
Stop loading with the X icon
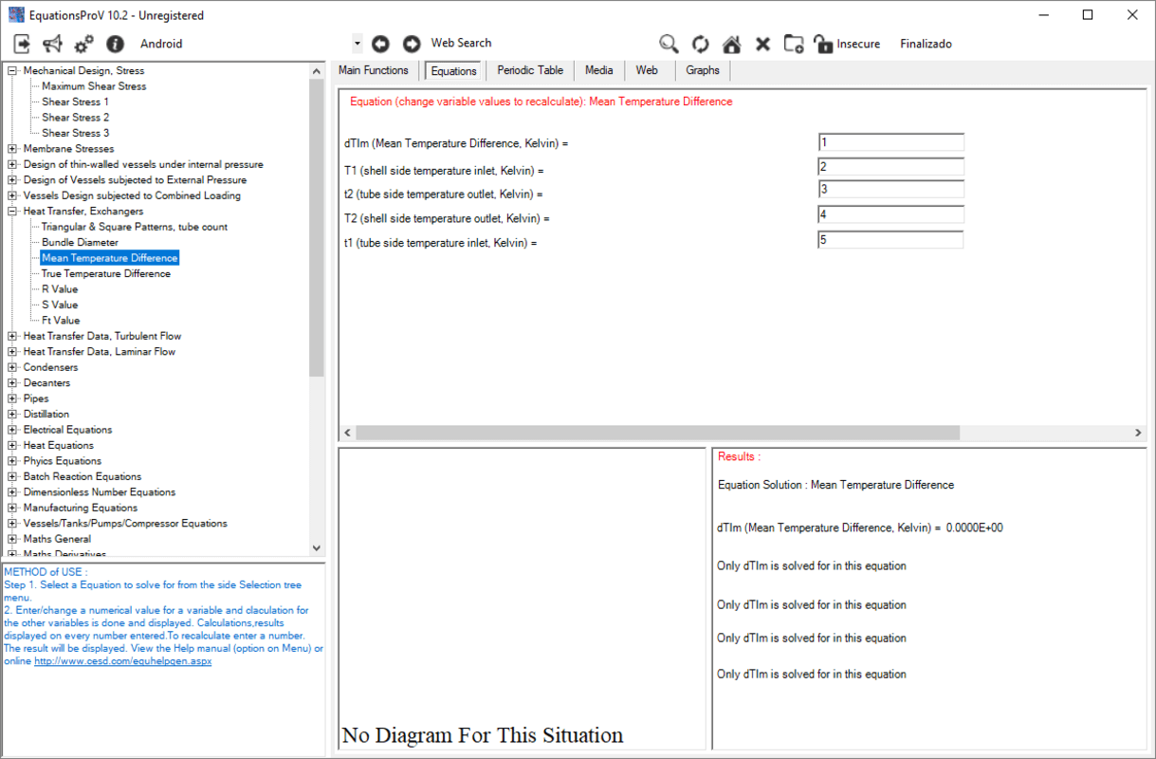pos(762,44)
